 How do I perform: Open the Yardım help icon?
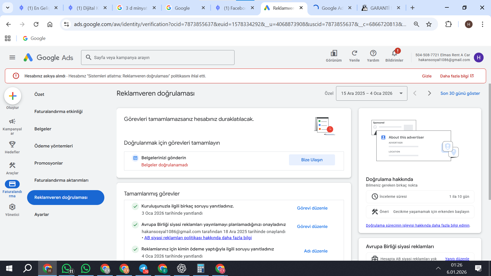[373, 56]
